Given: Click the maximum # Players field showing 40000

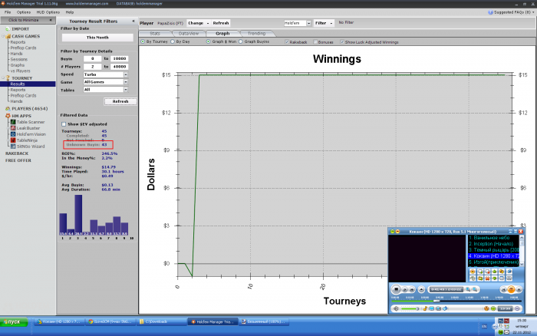Looking at the screenshot, I should click(119, 67).
